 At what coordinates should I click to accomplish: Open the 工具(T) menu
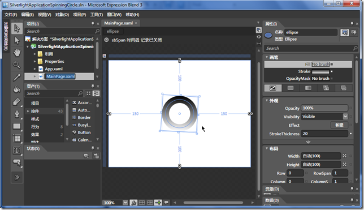pos(96,15)
